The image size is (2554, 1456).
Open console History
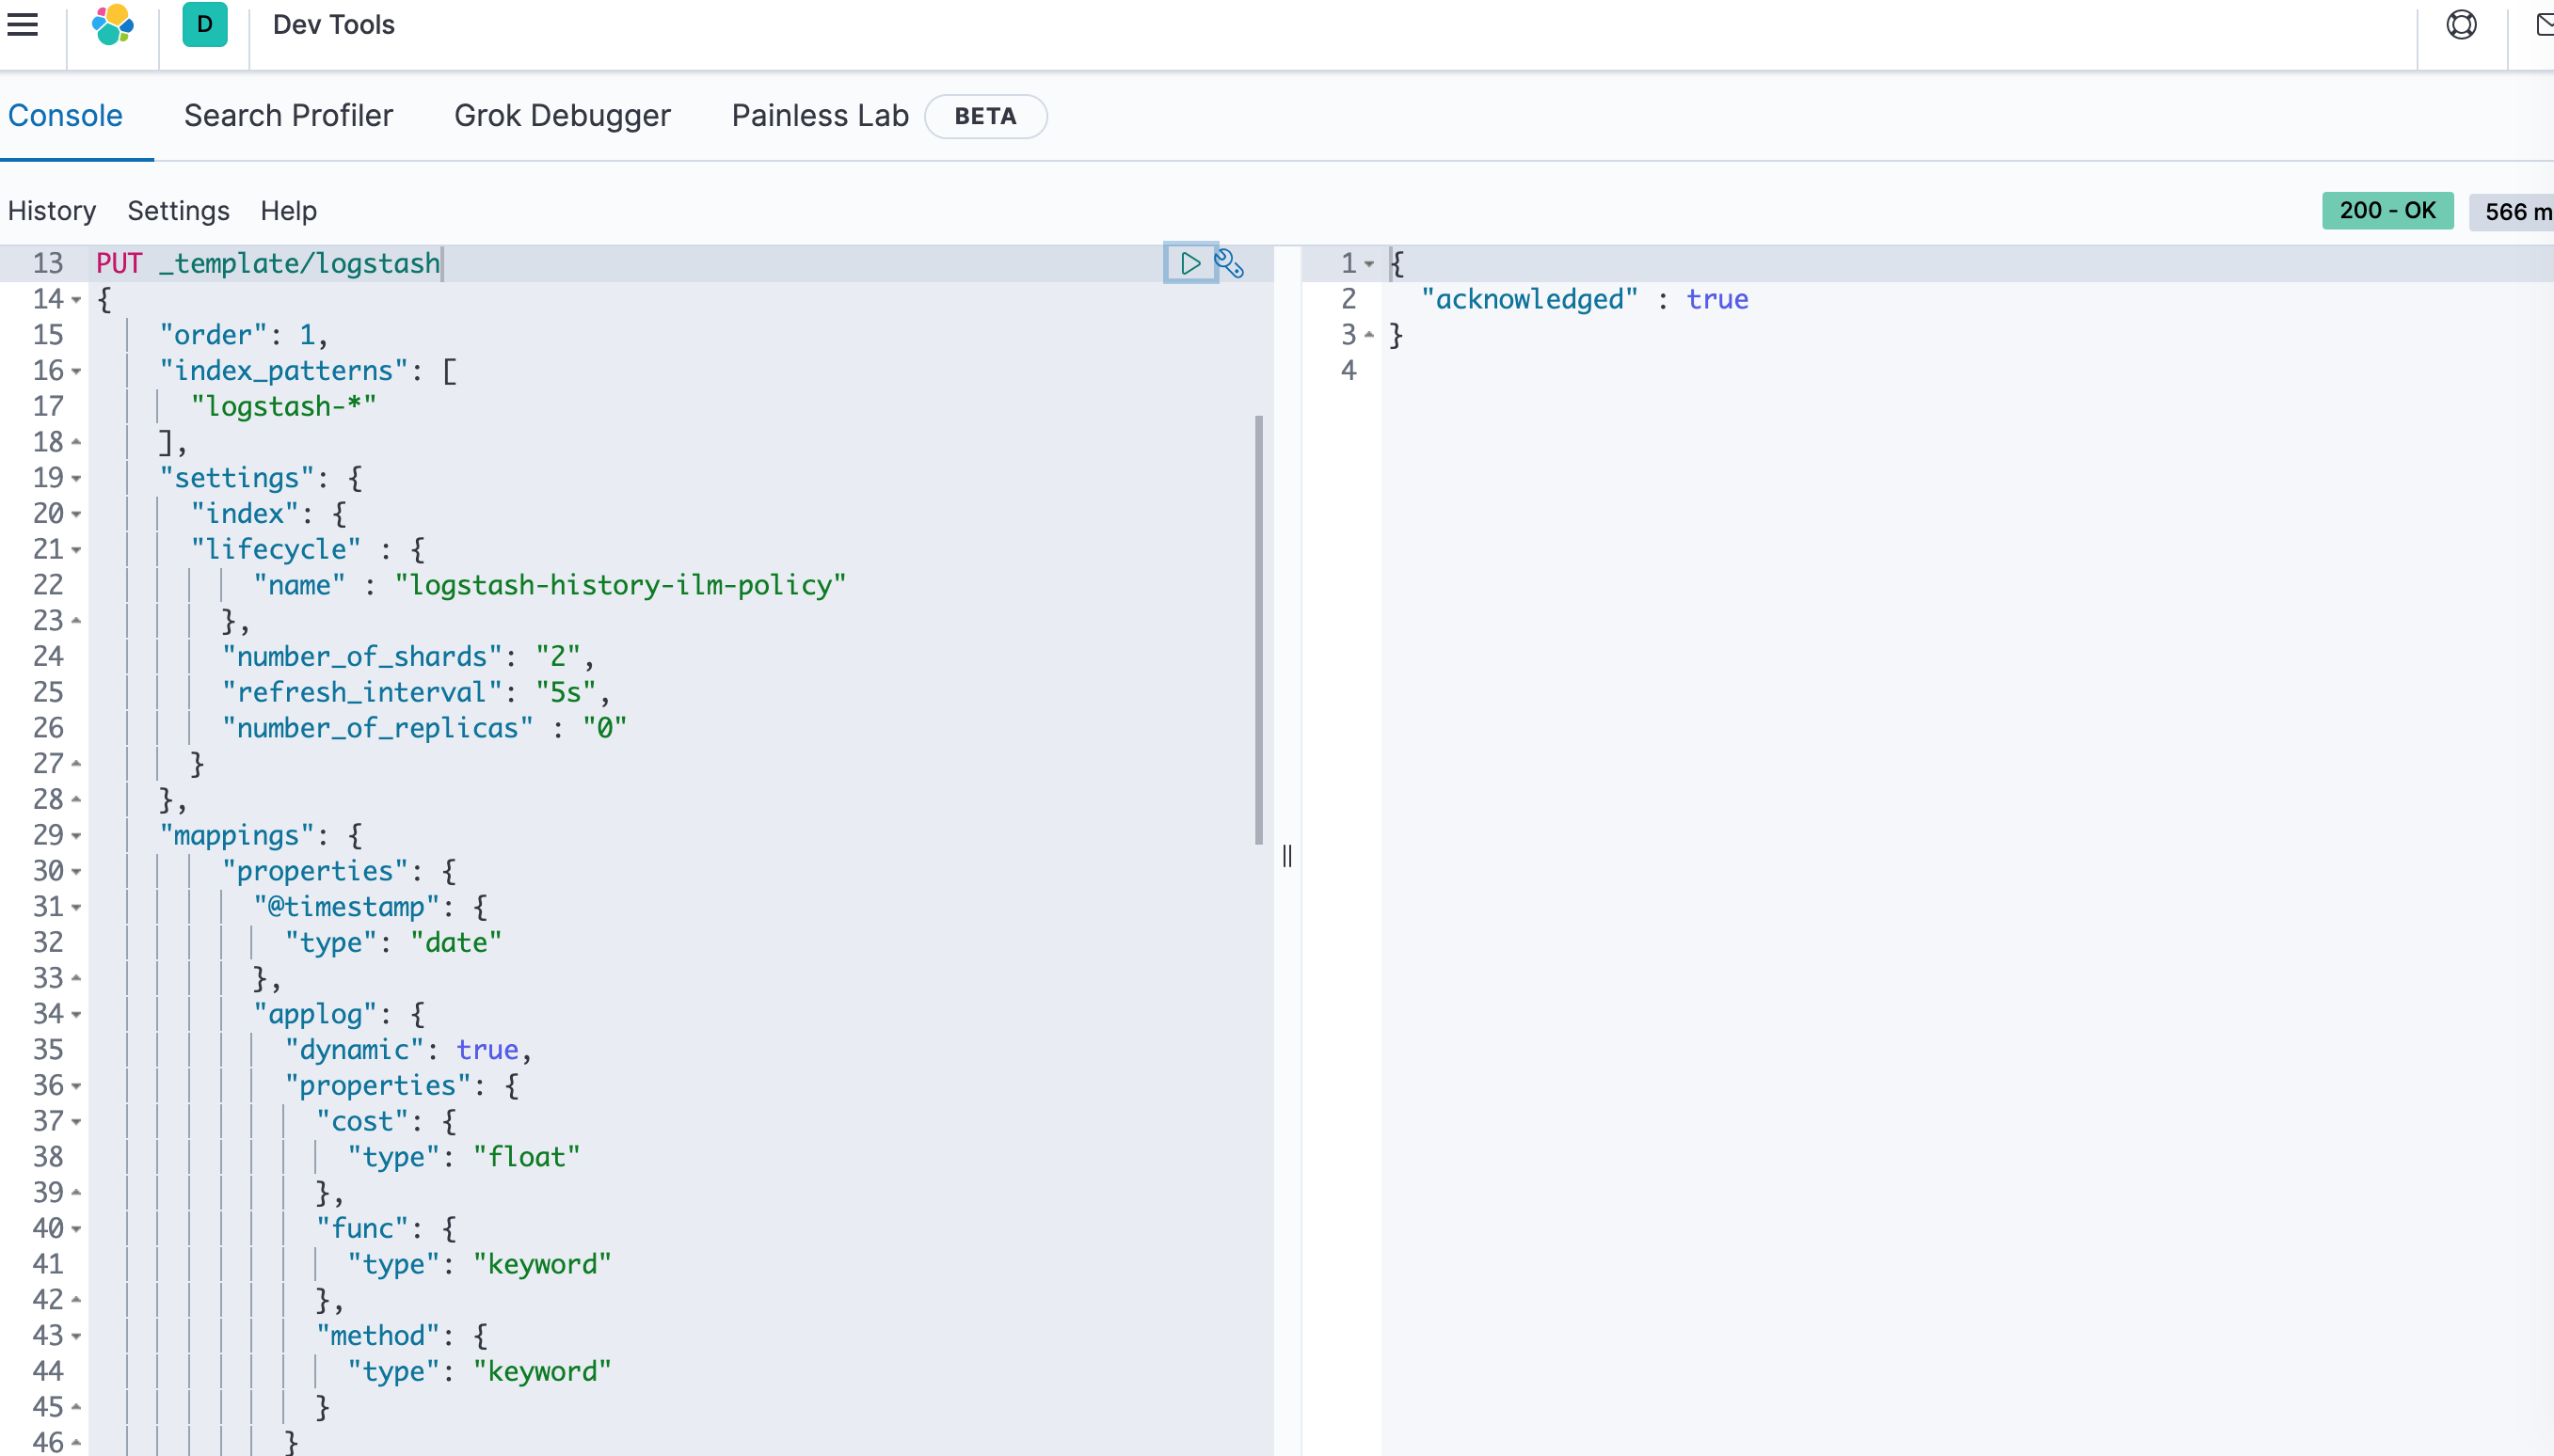pyautogui.click(x=52, y=211)
